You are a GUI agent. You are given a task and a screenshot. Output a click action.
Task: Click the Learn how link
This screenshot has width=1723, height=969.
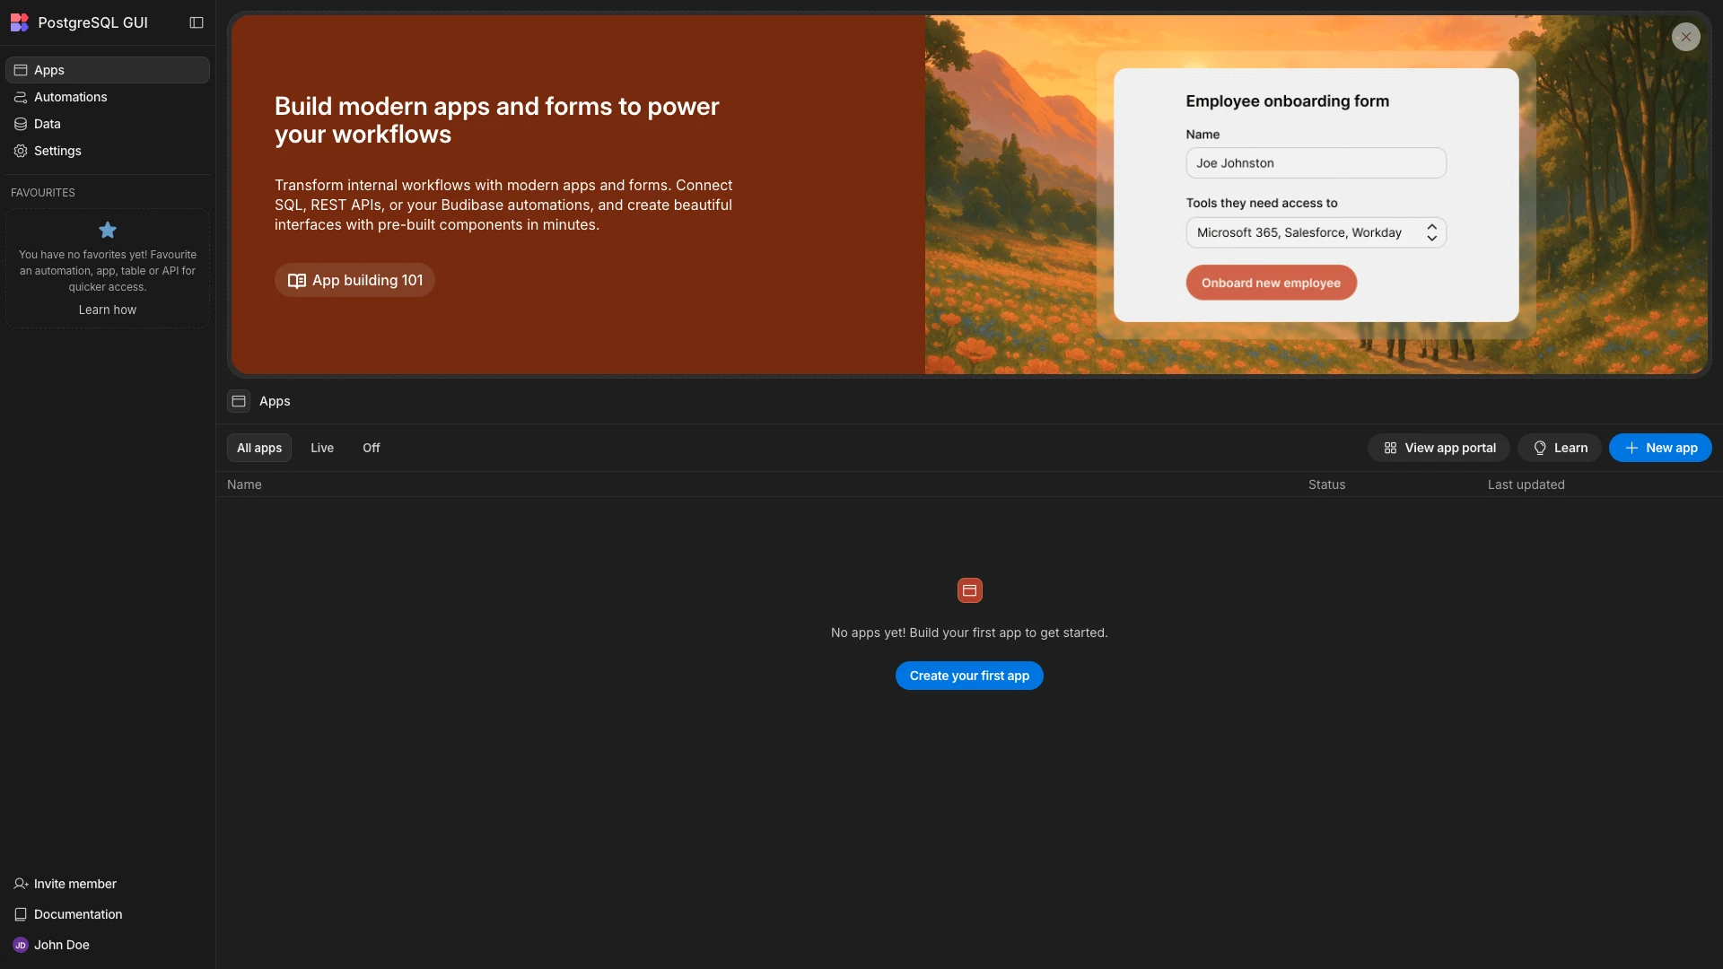[x=108, y=310]
